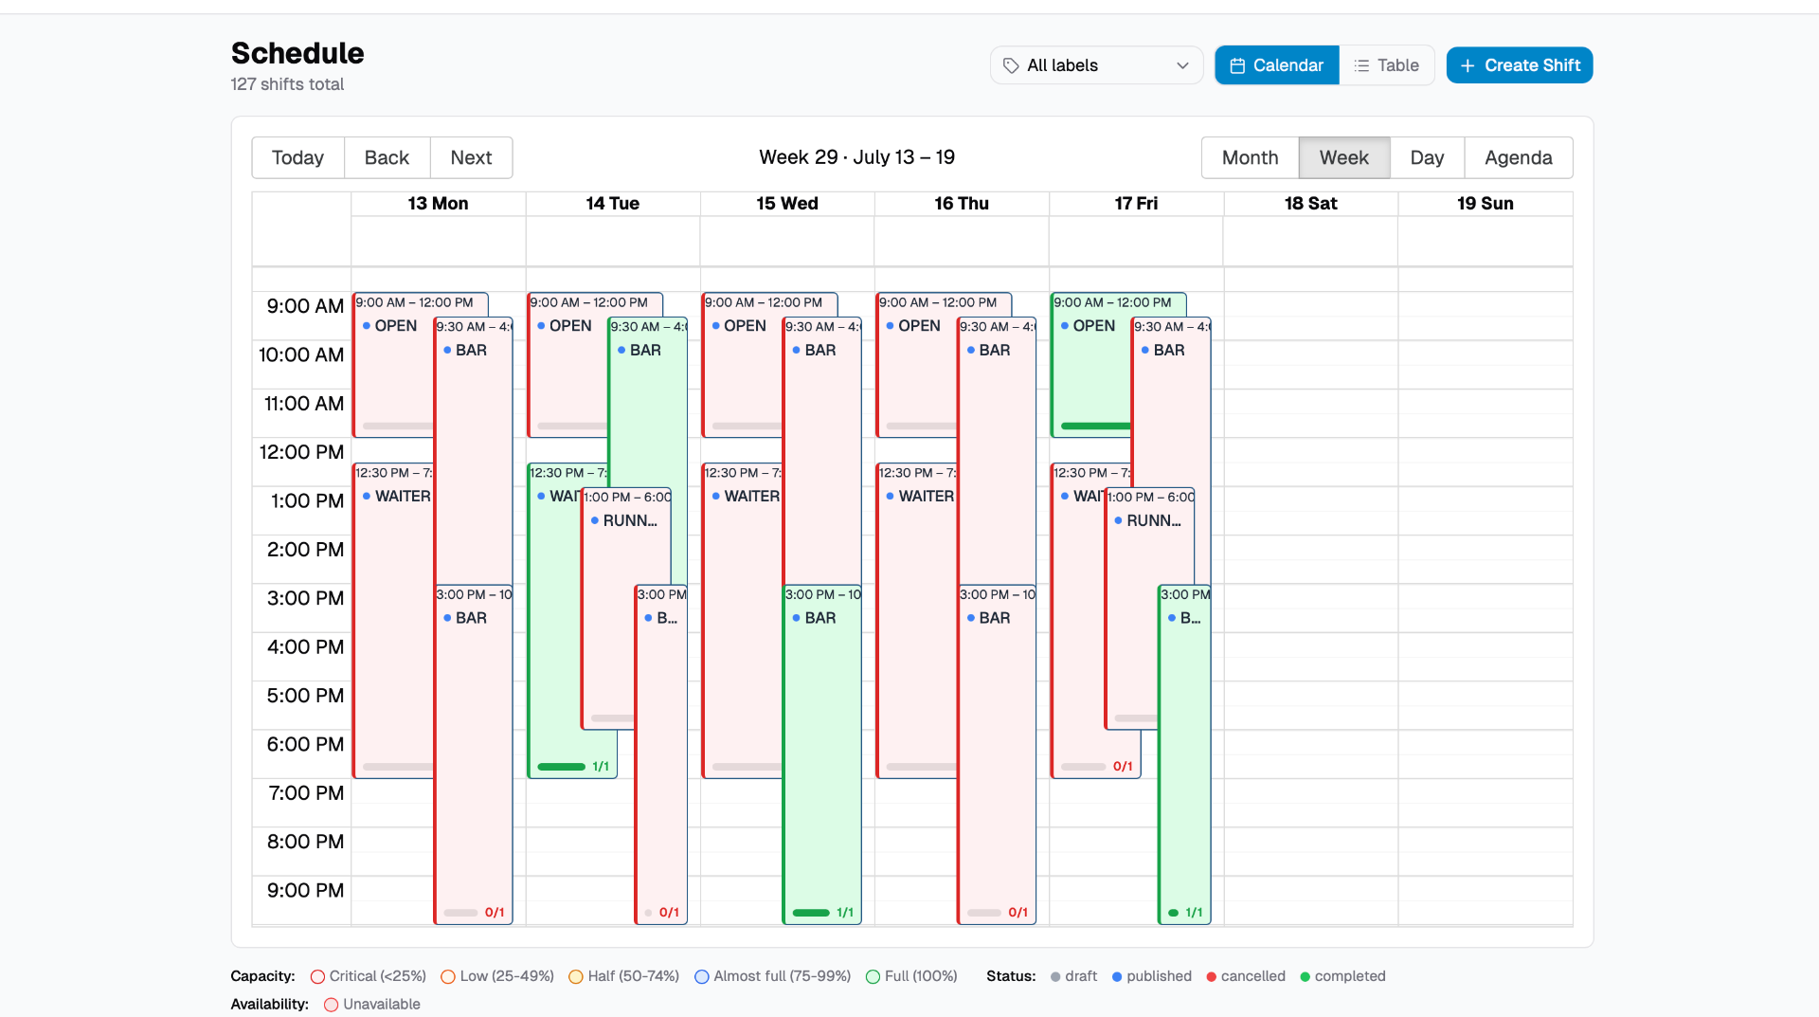Click the 15 Wed day header

[x=787, y=203]
